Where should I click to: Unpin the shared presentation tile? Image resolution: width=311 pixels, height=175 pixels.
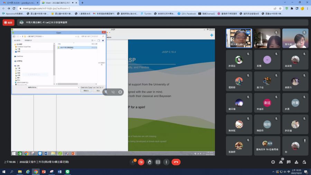pyautogui.click(x=106, y=92)
